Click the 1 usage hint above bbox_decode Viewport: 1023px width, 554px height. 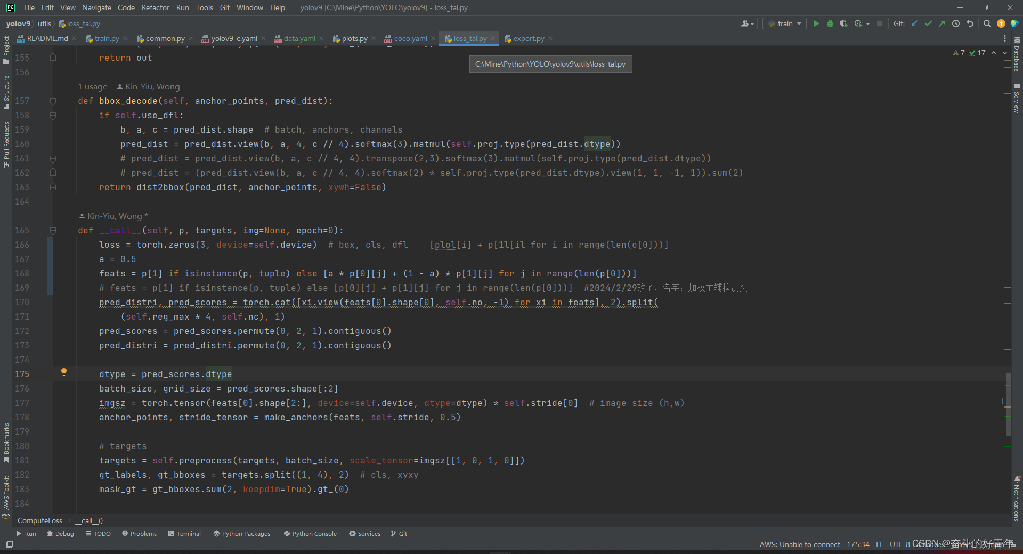click(x=93, y=86)
